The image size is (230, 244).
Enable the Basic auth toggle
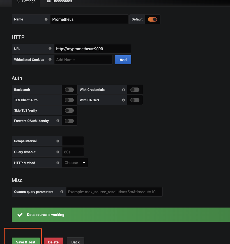[69, 90]
